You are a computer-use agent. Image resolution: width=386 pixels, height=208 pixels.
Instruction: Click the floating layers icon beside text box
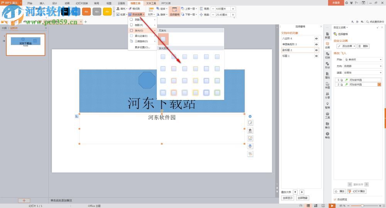coord(250,146)
